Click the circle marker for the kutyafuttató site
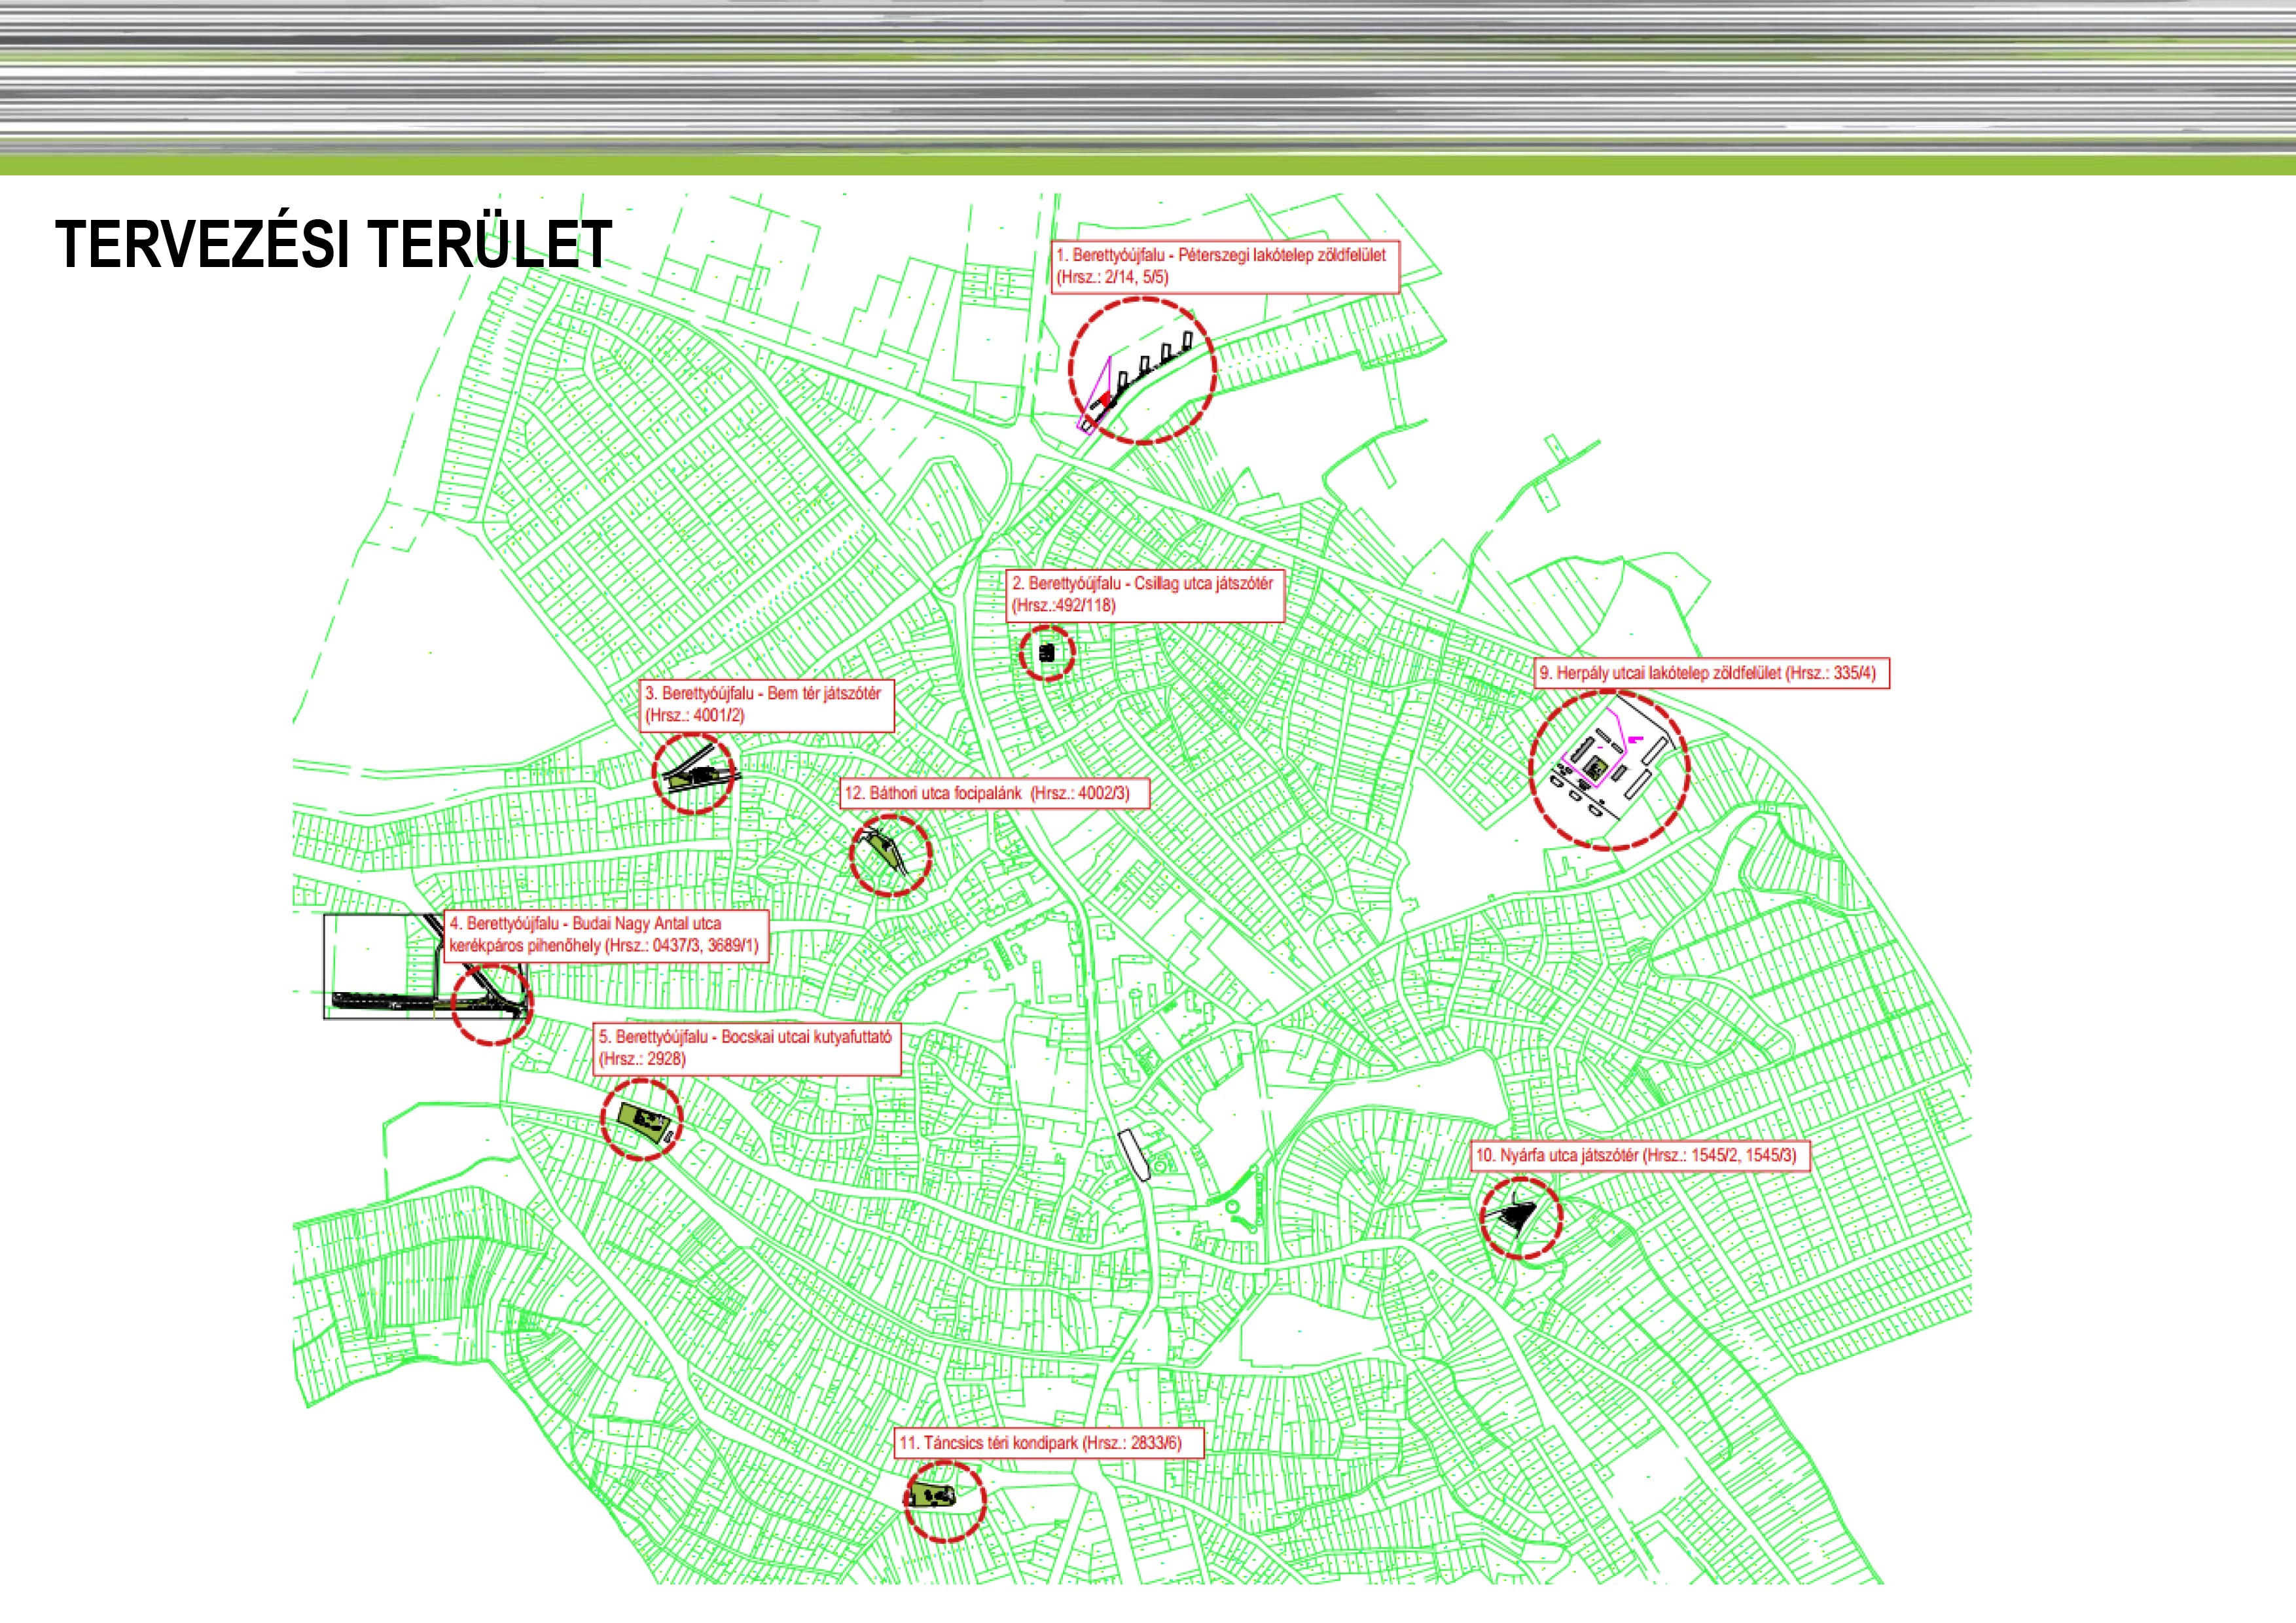 [641, 1119]
